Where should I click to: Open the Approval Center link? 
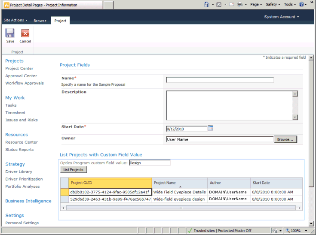click(x=21, y=76)
